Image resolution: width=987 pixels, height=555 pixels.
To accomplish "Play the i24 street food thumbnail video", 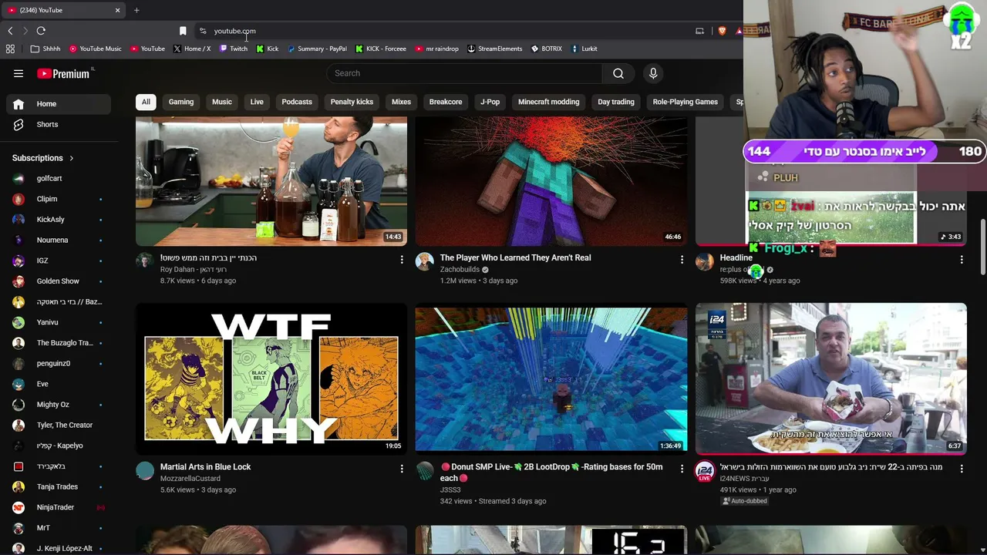I will point(831,378).
